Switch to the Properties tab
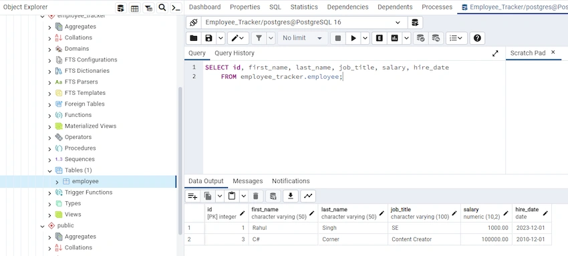This screenshot has width=568, height=256. (x=245, y=7)
